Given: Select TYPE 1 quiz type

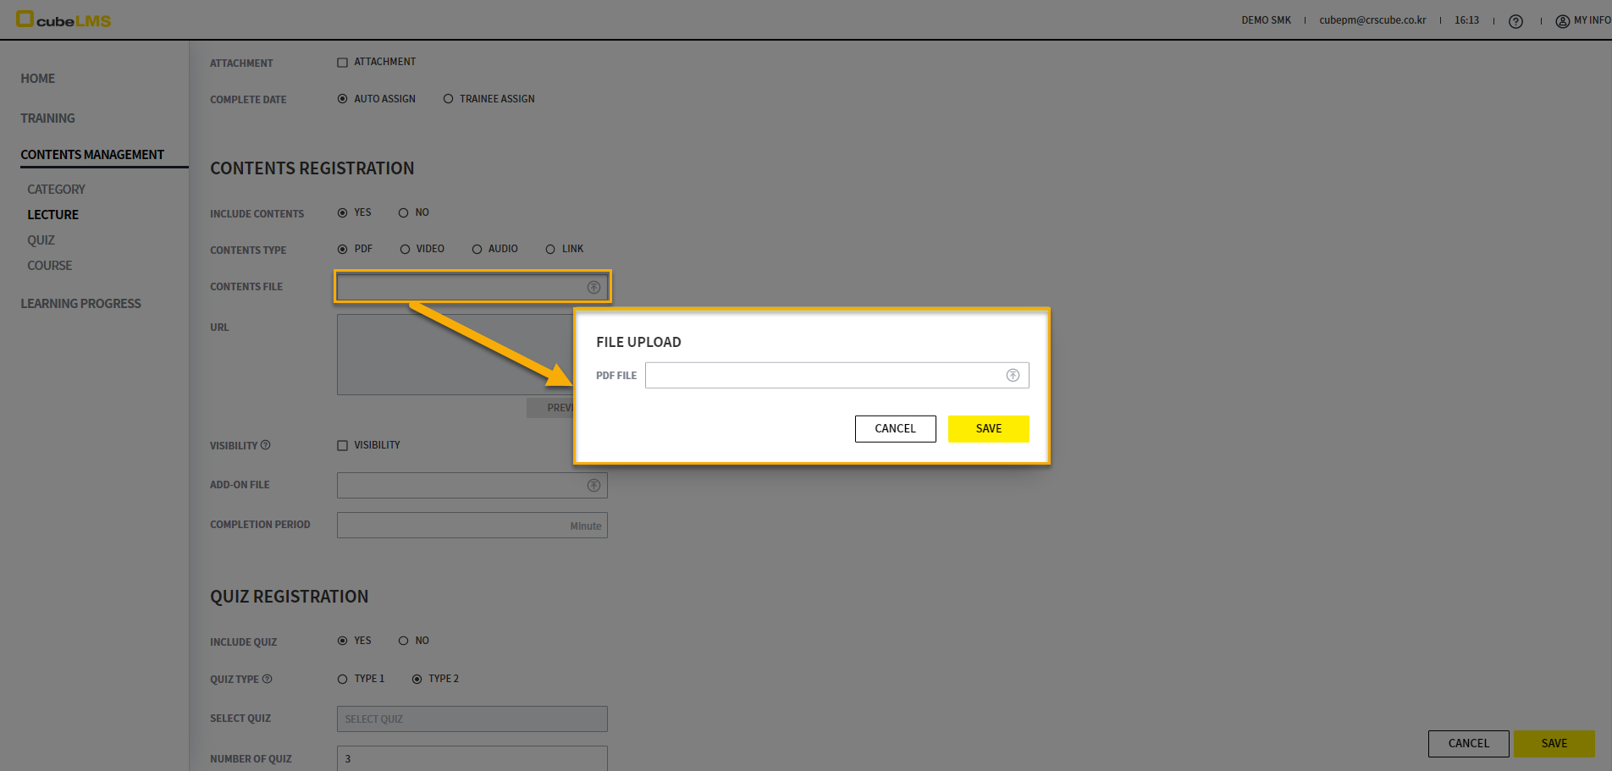Looking at the screenshot, I should pos(343,680).
